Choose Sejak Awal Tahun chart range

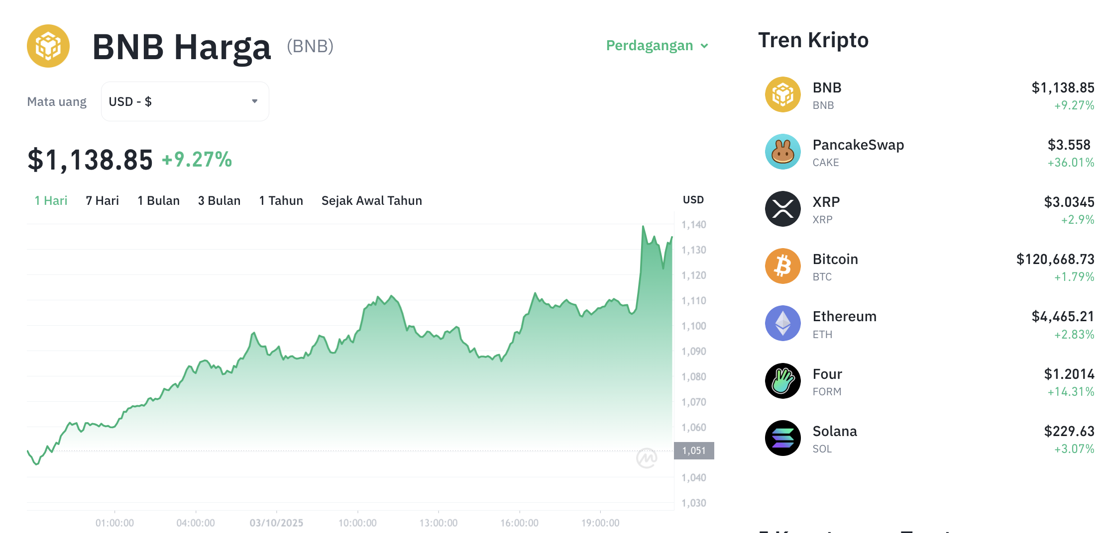point(371,200)
